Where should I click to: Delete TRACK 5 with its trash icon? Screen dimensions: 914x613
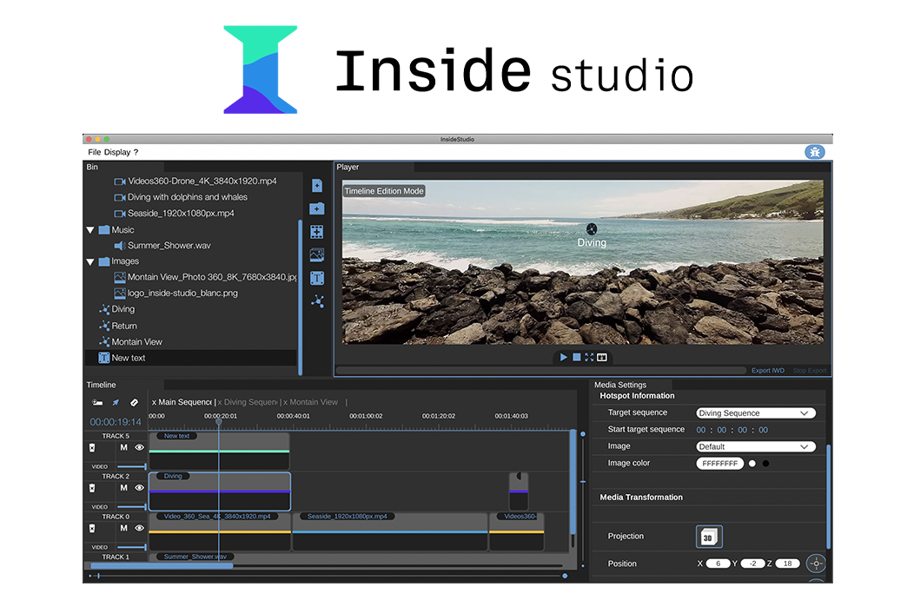click(x=92, y=447)
